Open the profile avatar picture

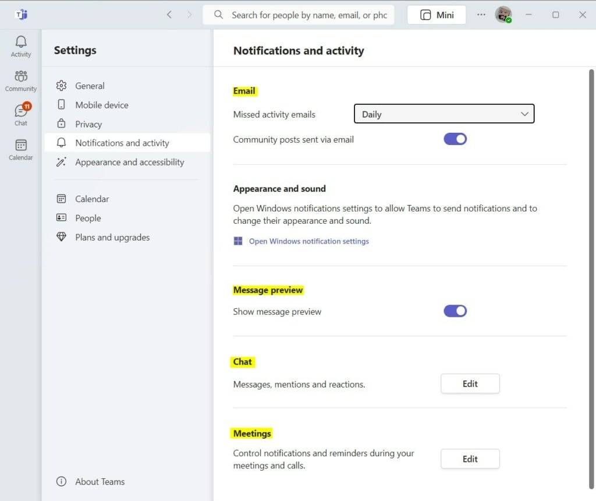503,15
